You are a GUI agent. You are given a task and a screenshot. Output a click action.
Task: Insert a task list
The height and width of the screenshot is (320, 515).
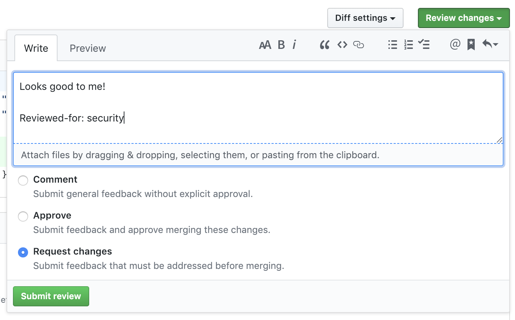[x=424, y=45]
